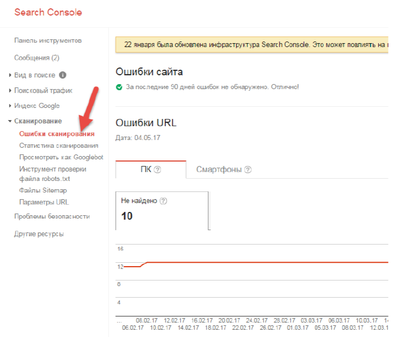
Task: Select the Не найдено 10 errors card
Action: (x=162, y=211)
